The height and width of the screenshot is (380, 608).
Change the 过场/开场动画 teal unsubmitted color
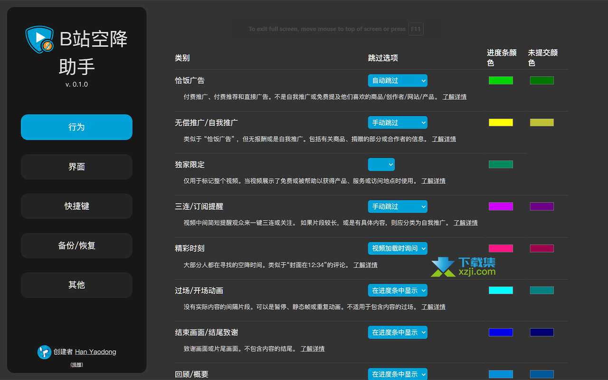(542, 290)
